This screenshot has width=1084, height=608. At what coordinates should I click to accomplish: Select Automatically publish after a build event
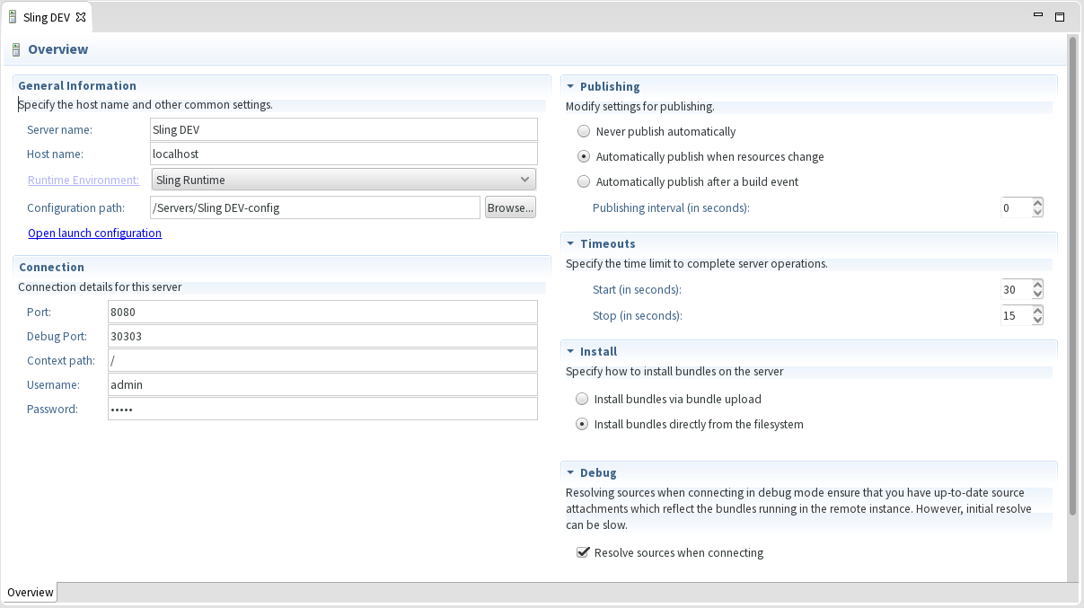pos(584,181)
